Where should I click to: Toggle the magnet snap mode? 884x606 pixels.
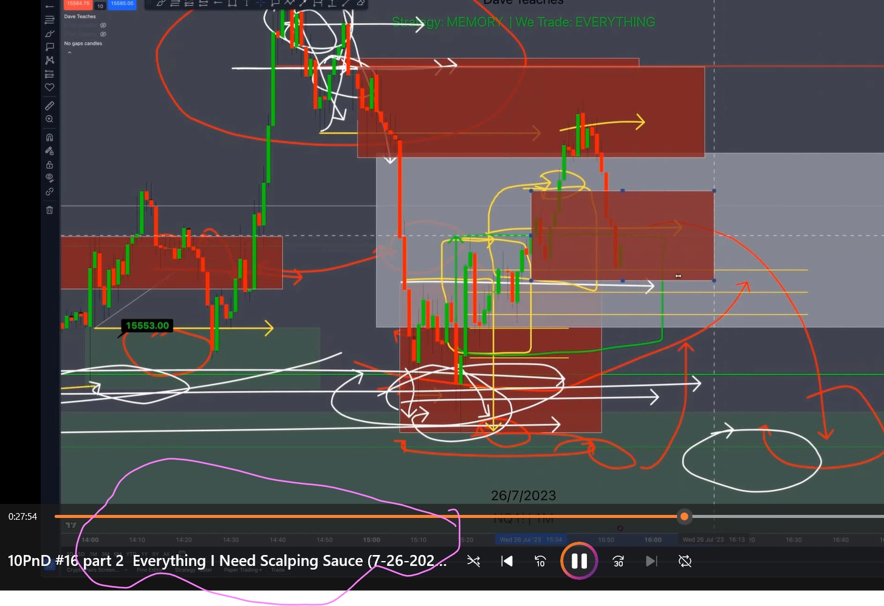click(50, 137)
